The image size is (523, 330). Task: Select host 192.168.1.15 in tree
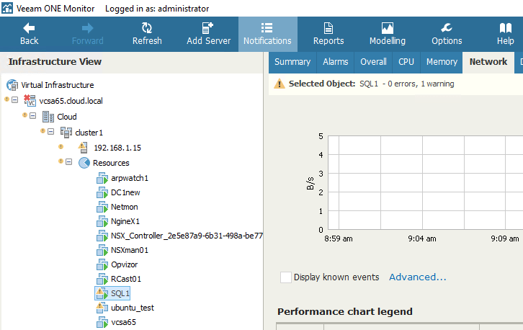117,147
